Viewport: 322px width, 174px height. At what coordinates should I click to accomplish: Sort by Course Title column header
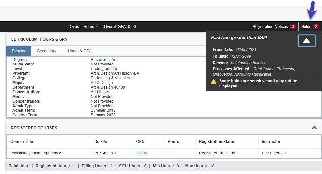coord(22,142)
